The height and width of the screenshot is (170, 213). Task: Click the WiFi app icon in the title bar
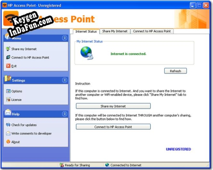(x=4, y=5)
